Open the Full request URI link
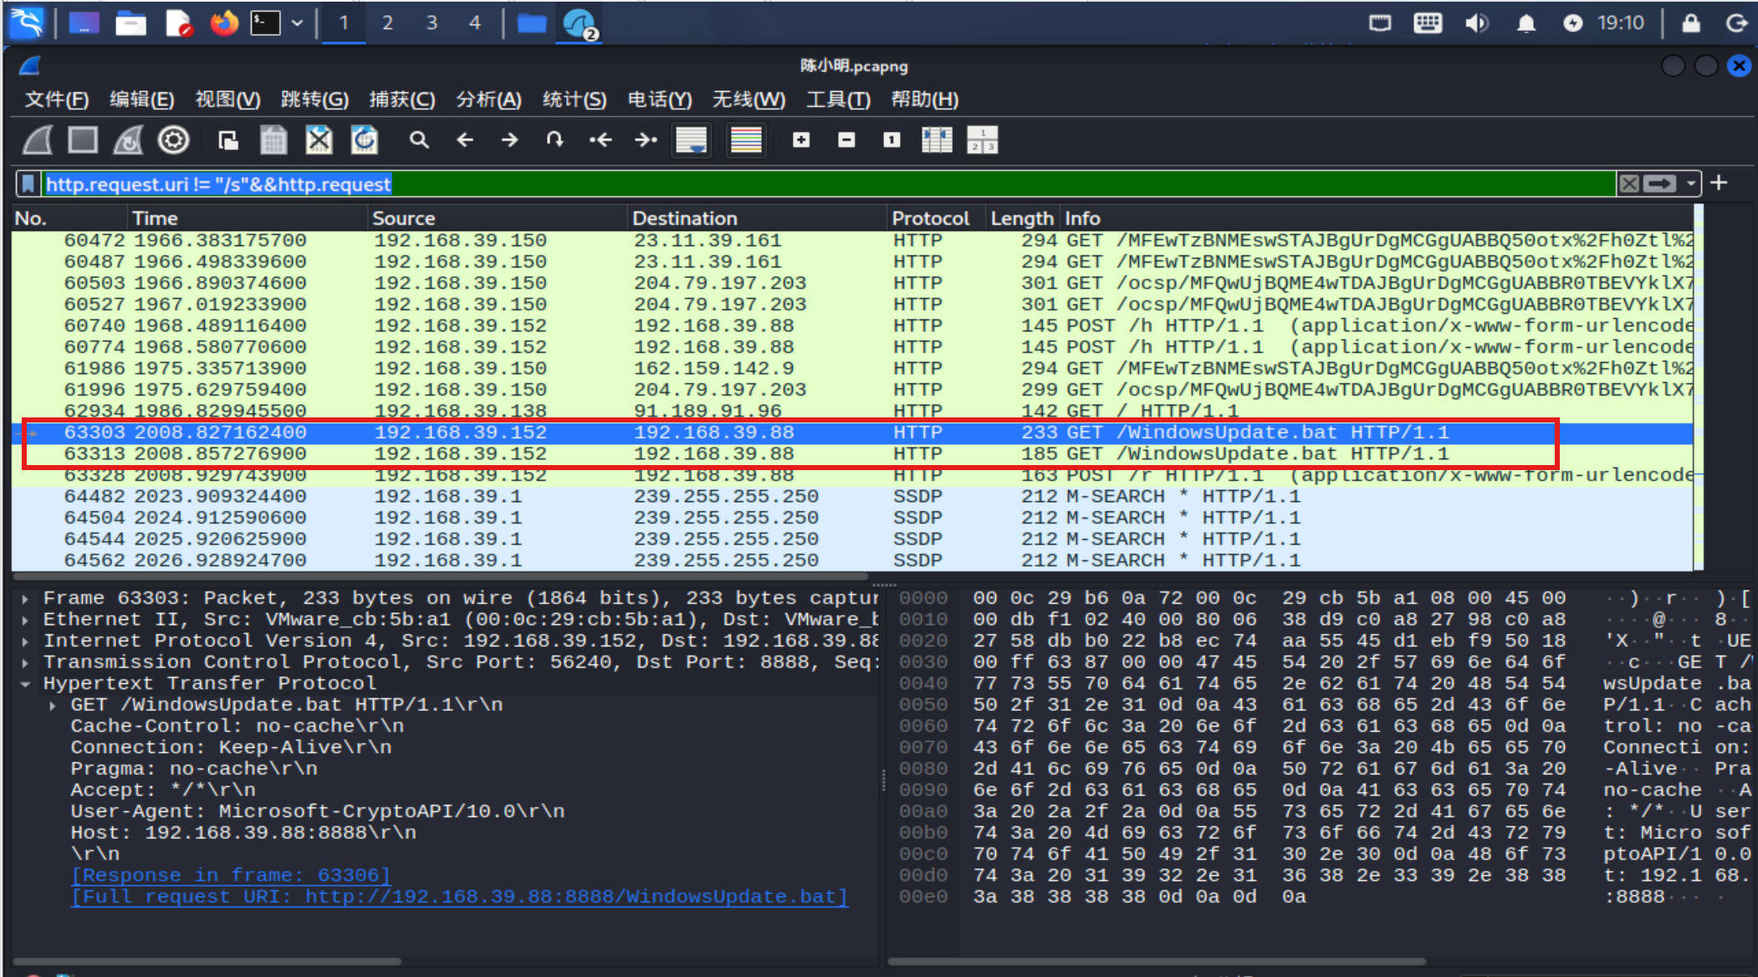 pyautogui.click(x=459, y=897)
